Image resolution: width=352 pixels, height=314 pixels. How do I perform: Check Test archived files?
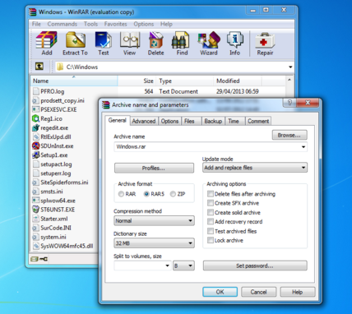[x=211, y=231]
